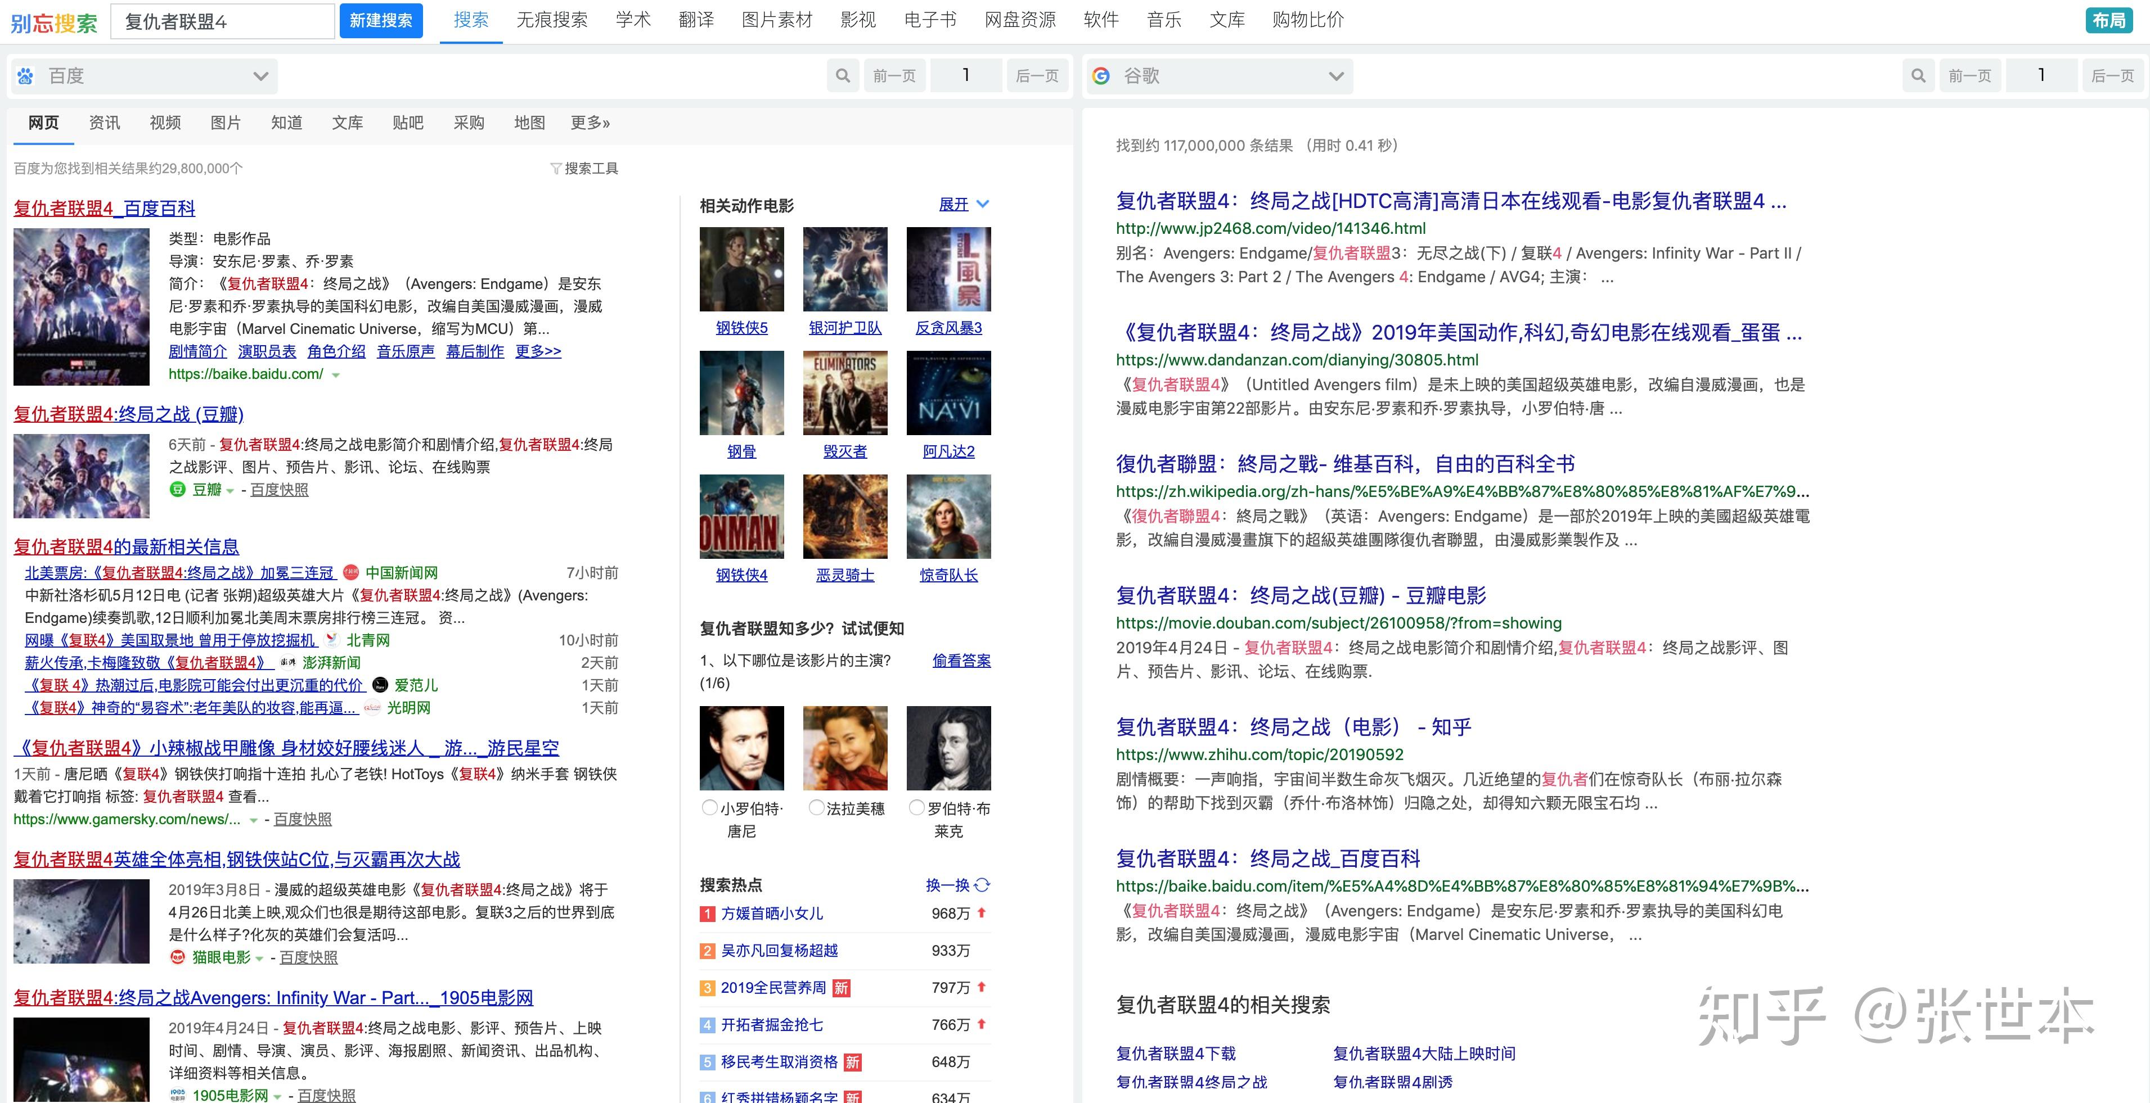Open the 钢铁侠5 movie poster thumbnail
Image resolution: width=2150 pixels, height=1103 pixels.
(x=741, y=269)
